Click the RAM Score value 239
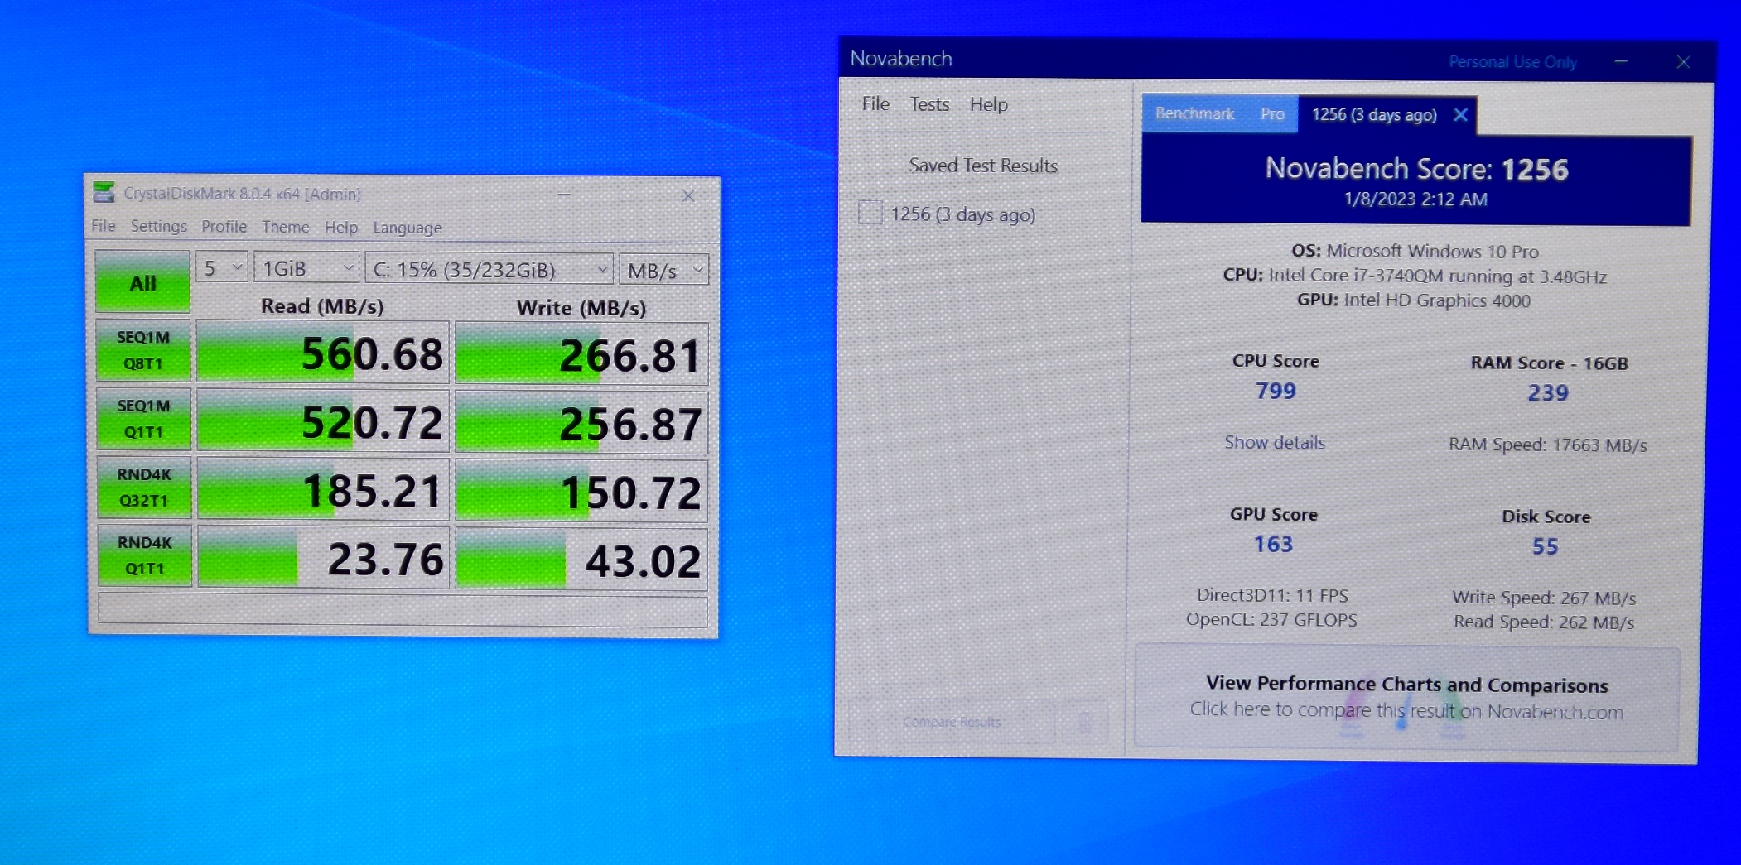 click(x=1548, y=392)
